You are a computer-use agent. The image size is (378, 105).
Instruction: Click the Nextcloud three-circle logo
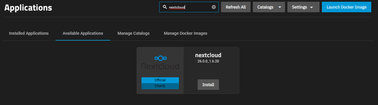coord(160,58)
